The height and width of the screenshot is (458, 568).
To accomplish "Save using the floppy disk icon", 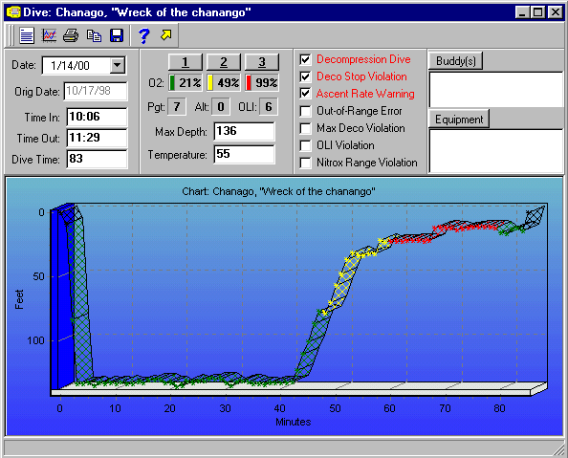I will coord(117,35).
